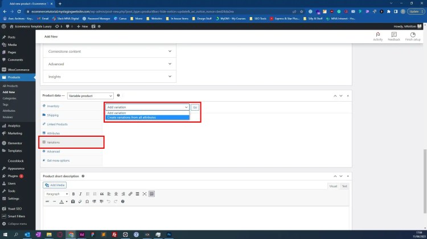Move Product data panel up
Viewport: 427px width, 239px height.
(335, 96)
